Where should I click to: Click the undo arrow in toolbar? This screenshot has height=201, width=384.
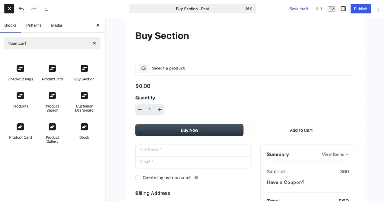(x=21, y=9)
